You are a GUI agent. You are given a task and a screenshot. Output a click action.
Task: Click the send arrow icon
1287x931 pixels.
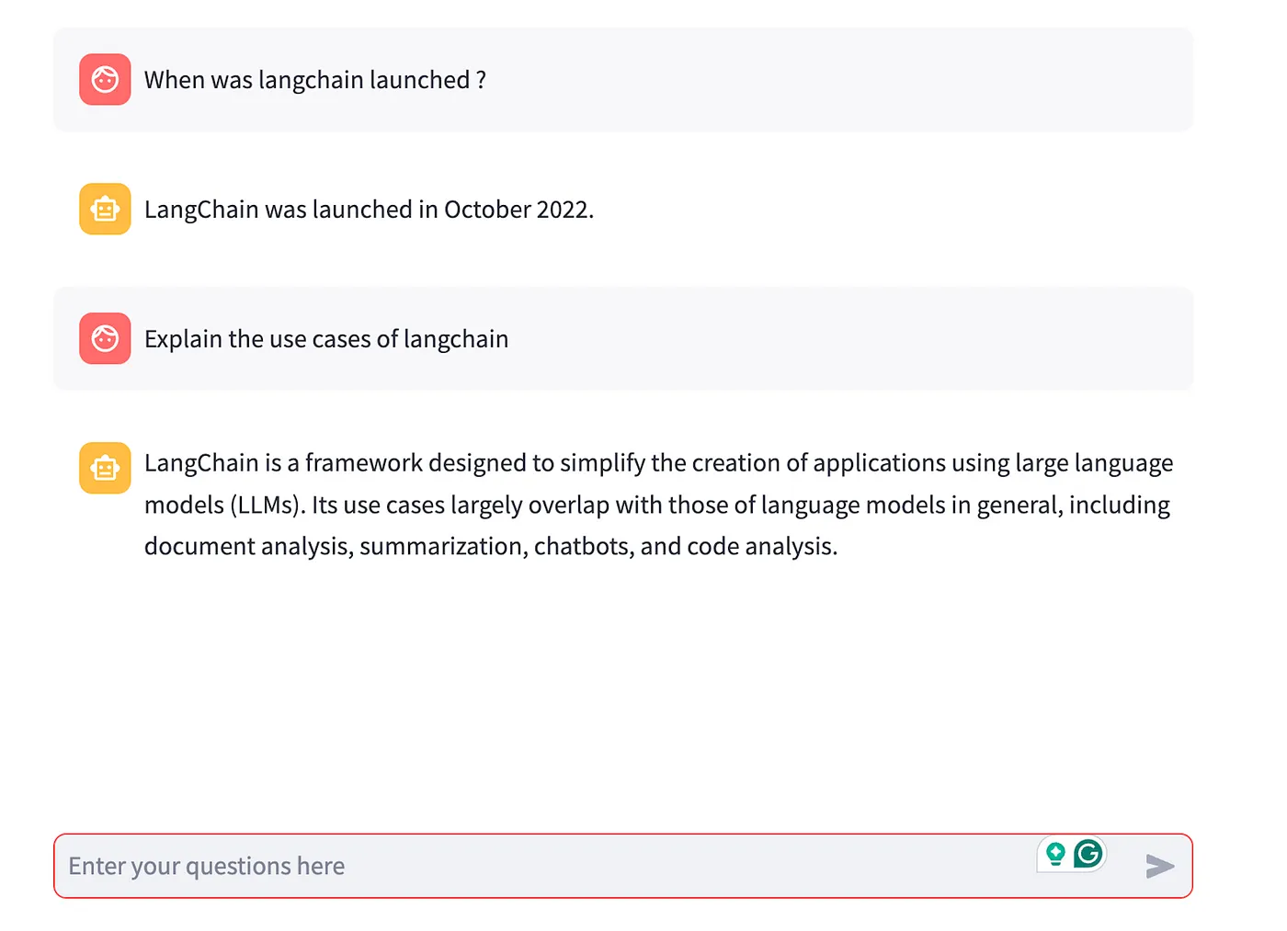click(x=1159, y=866)
